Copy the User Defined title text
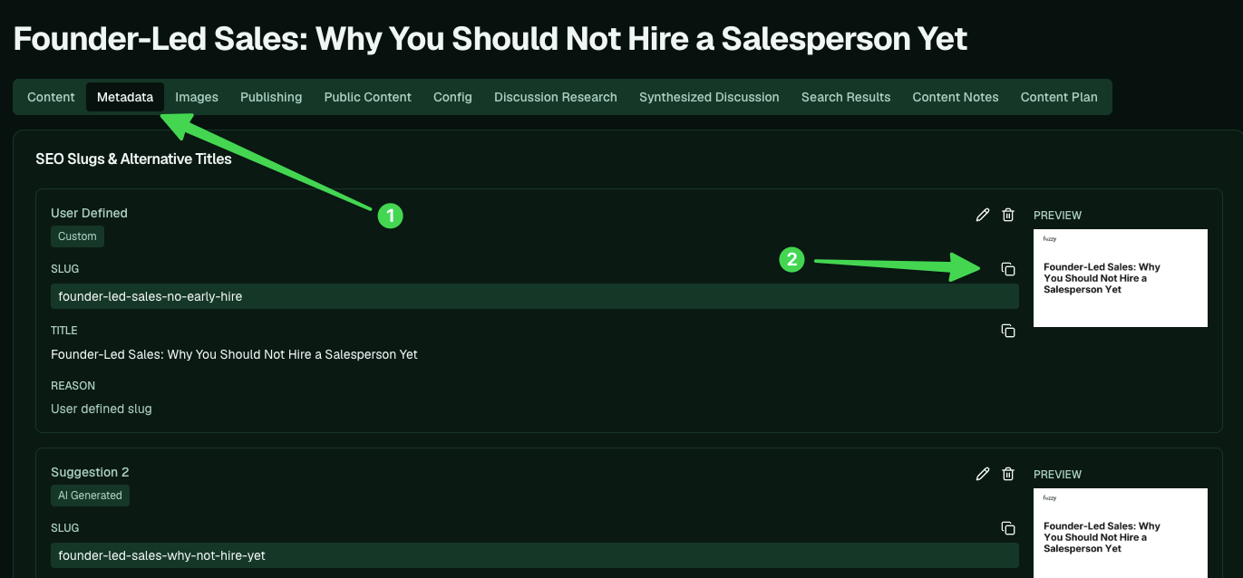This screenshot has width=1243, height=578. 1008,331
